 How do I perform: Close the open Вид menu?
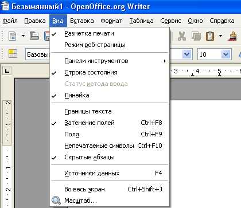(58, 21)
